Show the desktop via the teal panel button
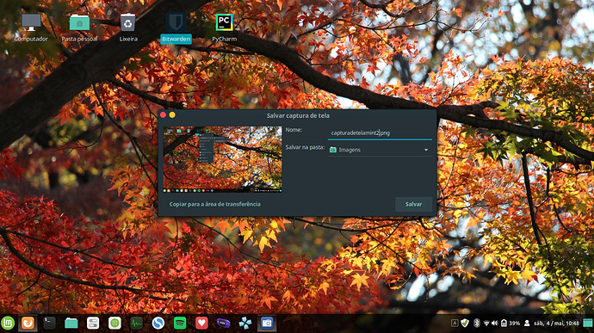Image resolution: width=594 pixels, height=333 pixels. coord(588,324)
